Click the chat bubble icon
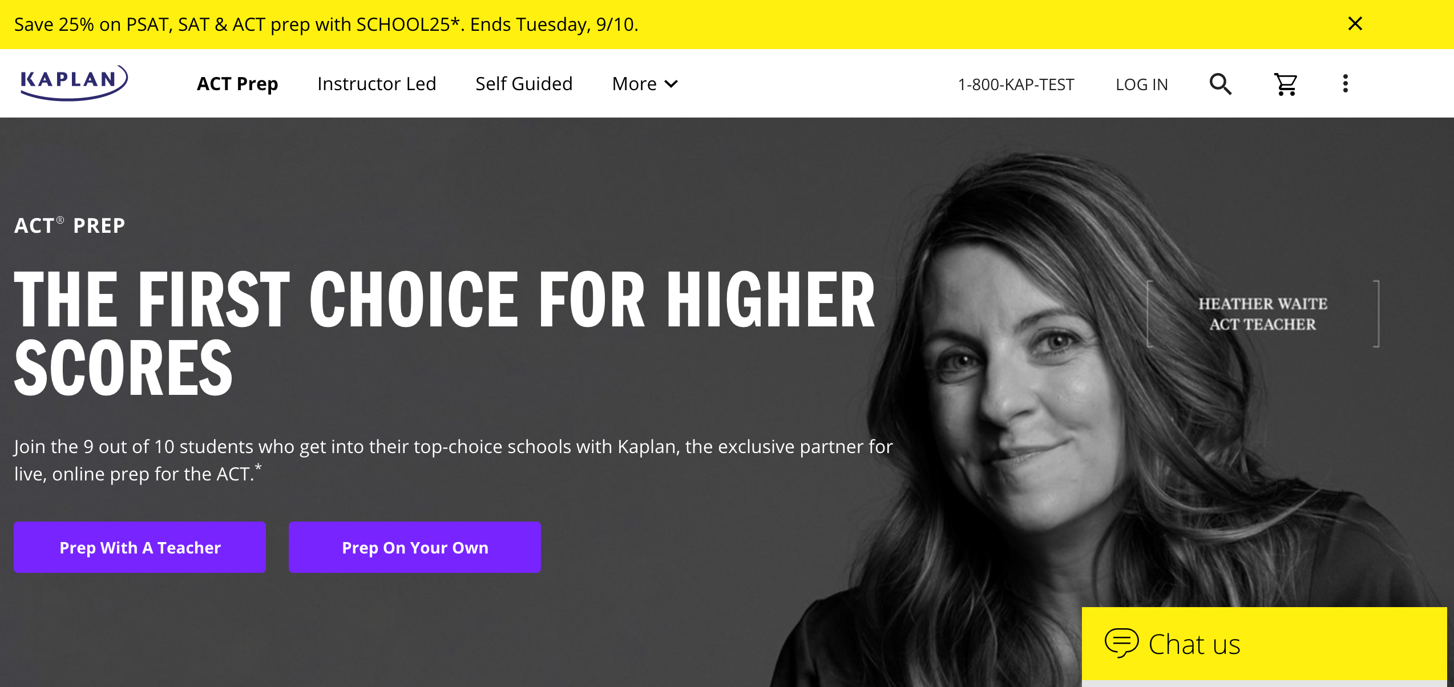 click(x=1121, y=643)
